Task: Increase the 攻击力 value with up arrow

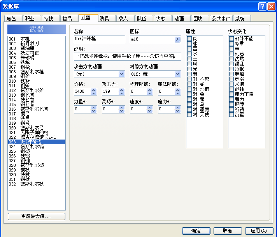Action: [121, 90]
